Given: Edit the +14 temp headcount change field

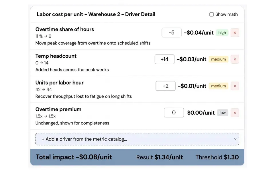Looking at the screenshot, I should pyautogui.click(x=164, y=59).
